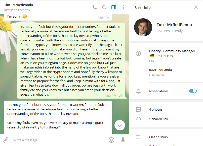This screenshot has height=146, width=203.
Task: Click the 8:58 PM message timestamp
Action: [103, 18]
